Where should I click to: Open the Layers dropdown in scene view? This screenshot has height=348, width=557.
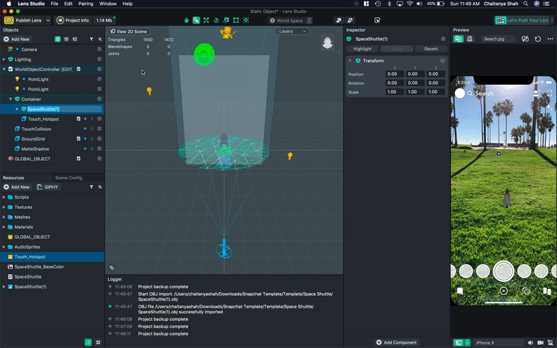292,31
